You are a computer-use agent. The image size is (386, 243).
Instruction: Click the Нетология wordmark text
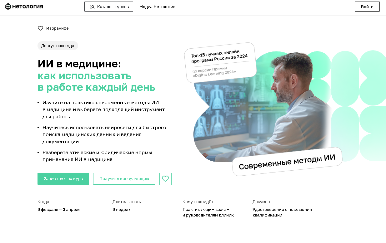28,7
